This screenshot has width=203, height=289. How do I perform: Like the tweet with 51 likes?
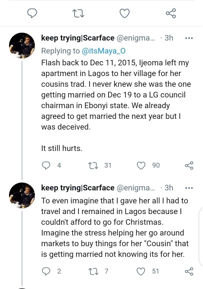(141, 271)
